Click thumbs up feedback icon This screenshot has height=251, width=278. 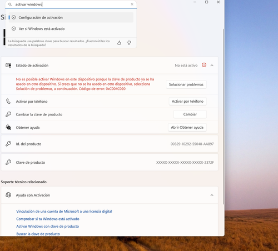point(119,43)
